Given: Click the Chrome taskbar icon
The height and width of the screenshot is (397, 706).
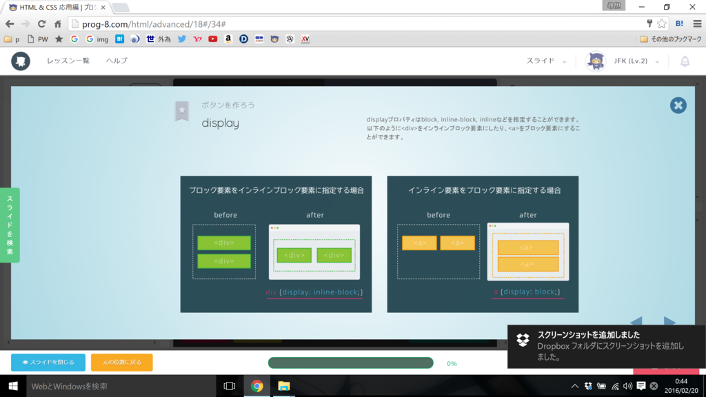Looking at the screenshot, I should (257, 386).
